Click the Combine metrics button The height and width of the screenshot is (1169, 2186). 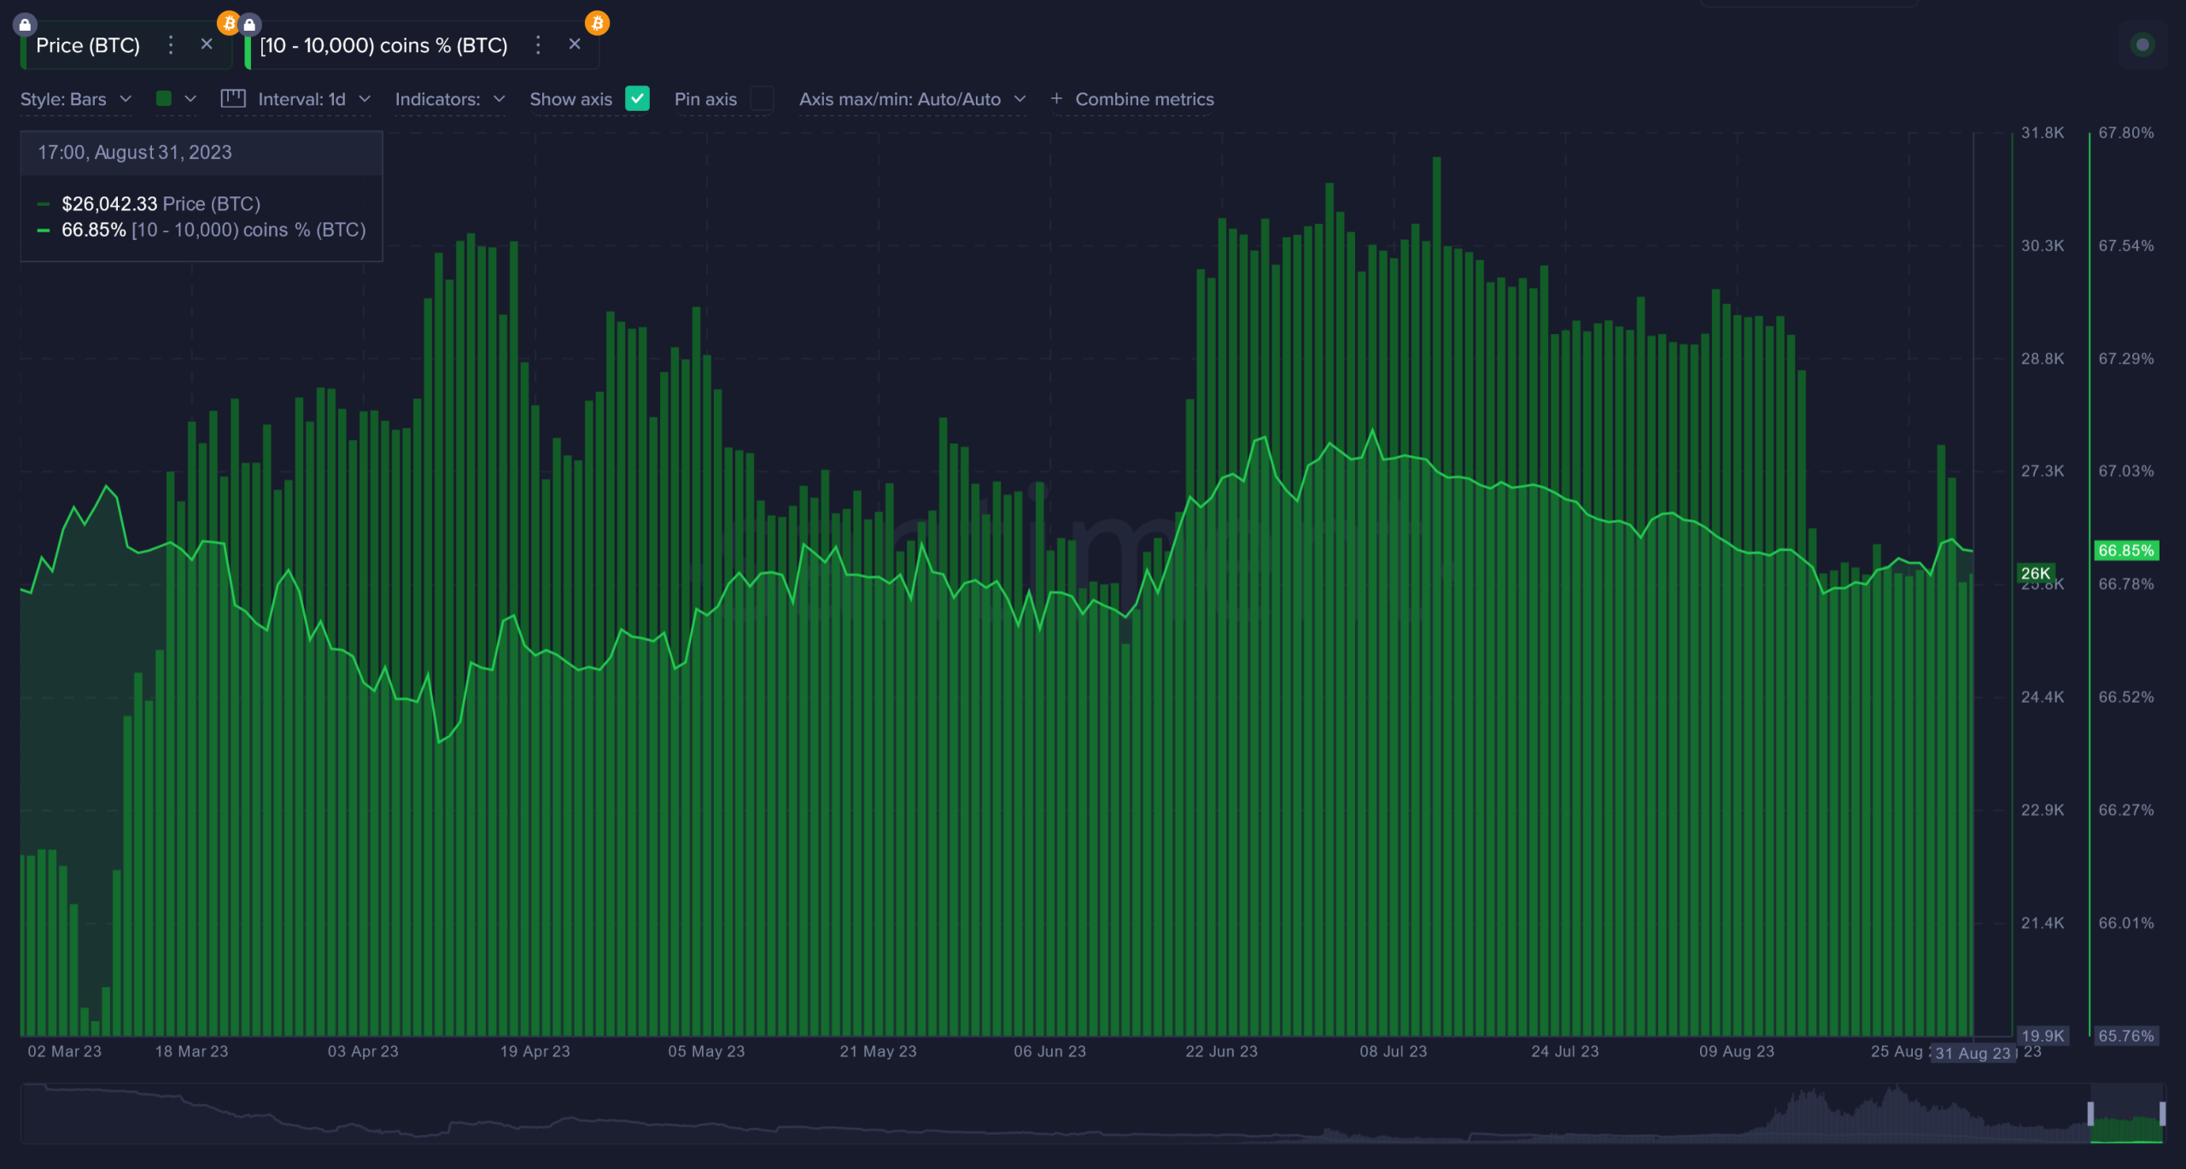tap(1144, 99)
